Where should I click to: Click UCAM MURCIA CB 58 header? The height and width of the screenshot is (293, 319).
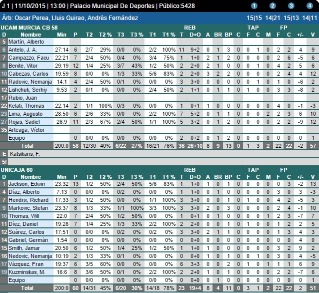coord(29,28)
